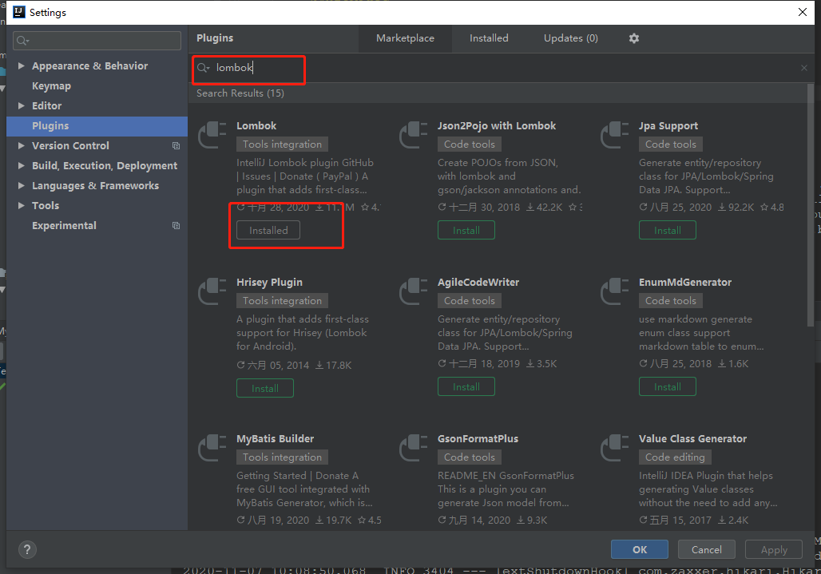
Task: Open the EnumMdGenerator plugin title
Action: coord(685,282)
